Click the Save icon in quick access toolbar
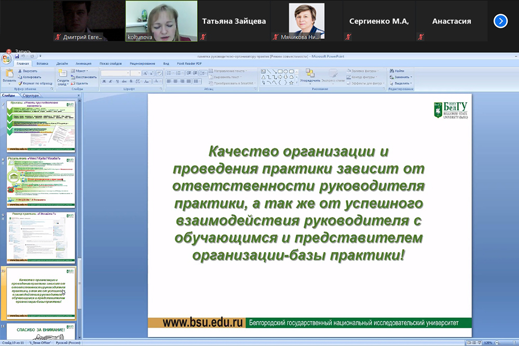Image resolution: width=519 pixels, height=346 pixels. point(16,56)
